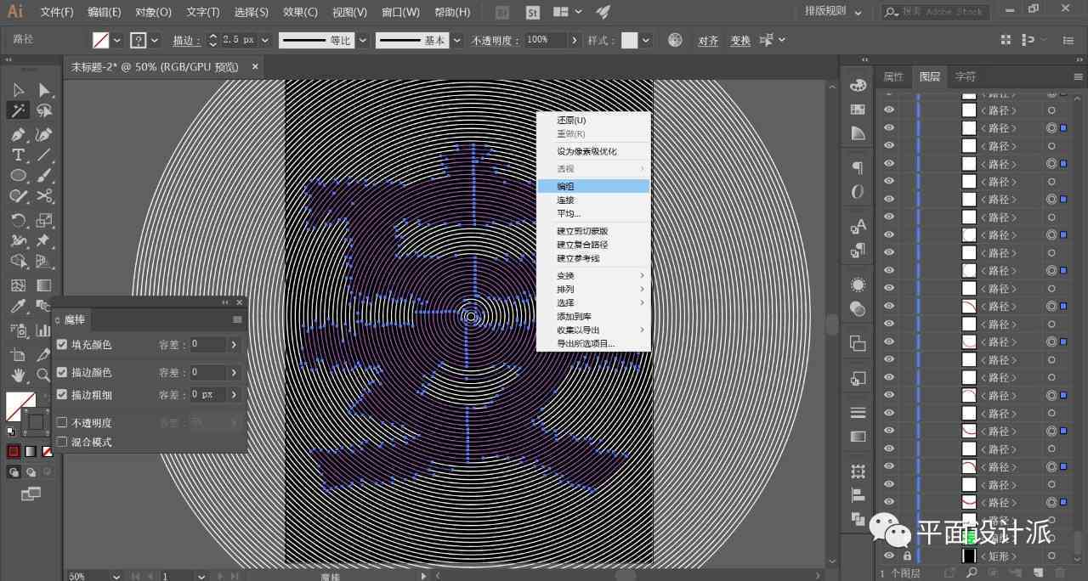
Task: Select the Ellipse tool
Action: (x=18, y=175)
